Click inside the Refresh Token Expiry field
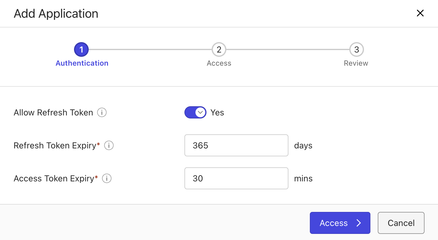The width and height of the screenshot is (438, 240). pyautogui.click(x=236, y=145)
